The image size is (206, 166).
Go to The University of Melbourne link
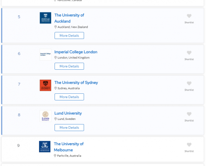(x=69, y=147)
